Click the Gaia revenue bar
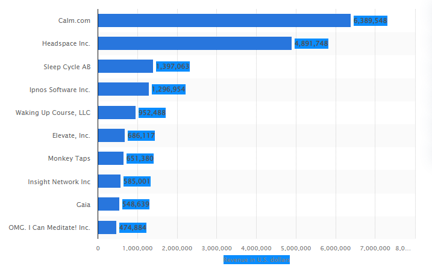This screenshot has width=432, height=275. point(108,204)
